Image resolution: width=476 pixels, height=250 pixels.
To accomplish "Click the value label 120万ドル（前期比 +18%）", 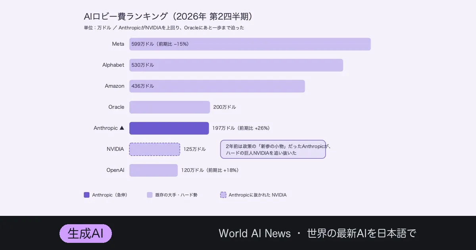I will pos(211,170).
